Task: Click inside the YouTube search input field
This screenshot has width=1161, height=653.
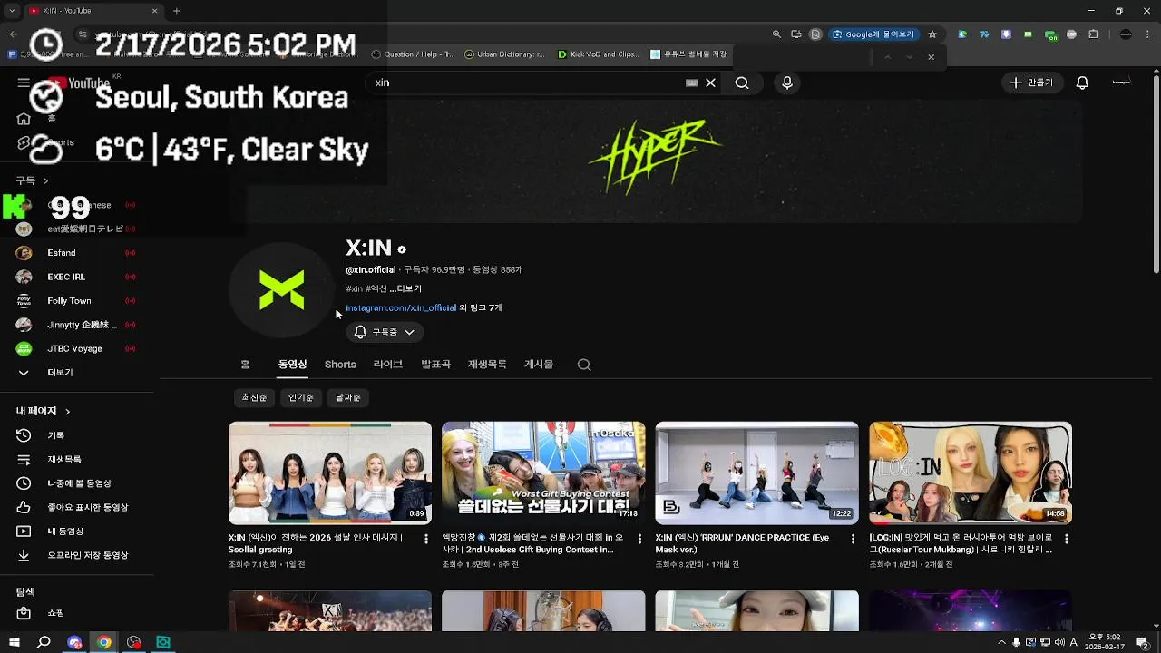Action: 526,83
